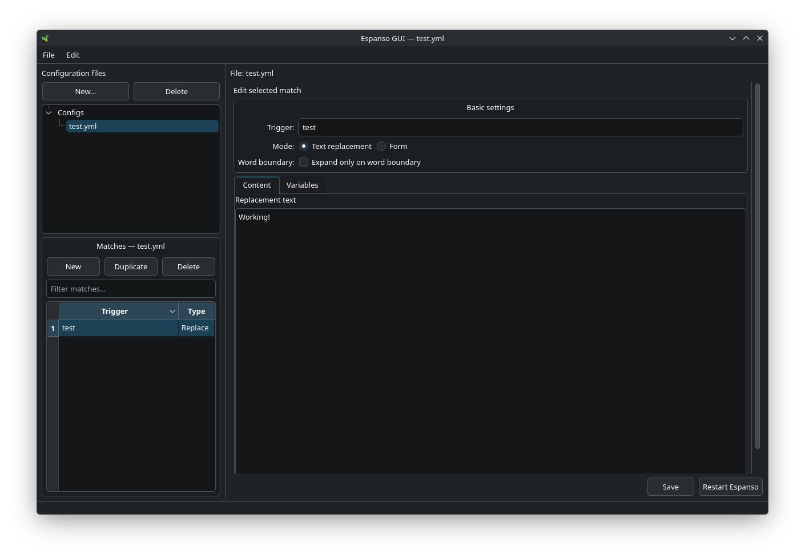Screen dimensions: 805x558
Task: Click the Restart Espanso button
Action: point(731,487)
